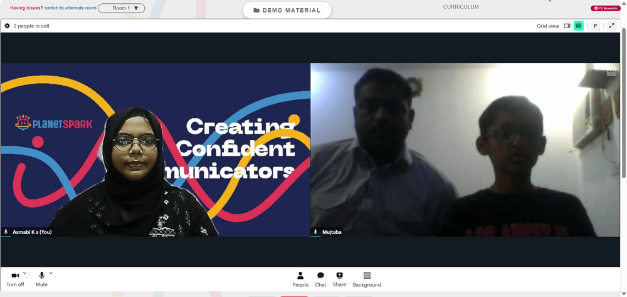The width and height of the screenshot is (627, 297).
Task: Open call settings gear icon
Action: [7, 26]
